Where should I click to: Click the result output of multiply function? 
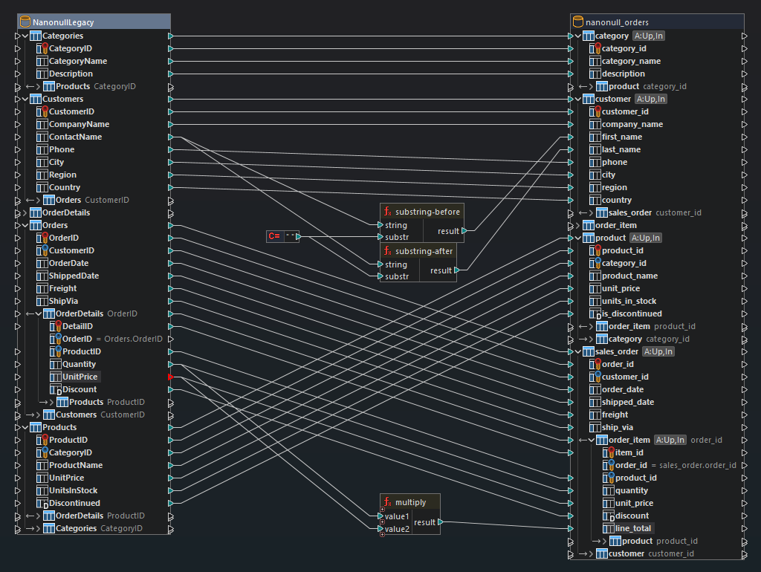(440, 522)
